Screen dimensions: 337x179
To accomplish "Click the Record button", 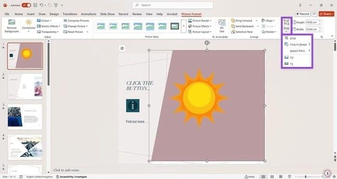I will (x=303, y=14).
